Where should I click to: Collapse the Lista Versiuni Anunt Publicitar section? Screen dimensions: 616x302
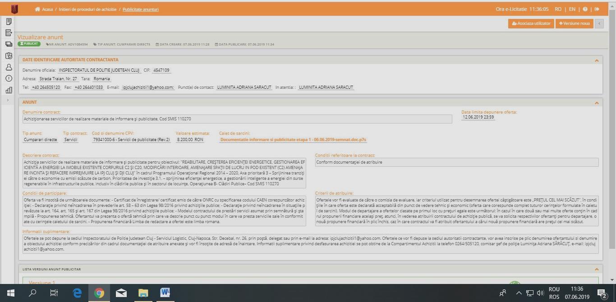[596, 270]
